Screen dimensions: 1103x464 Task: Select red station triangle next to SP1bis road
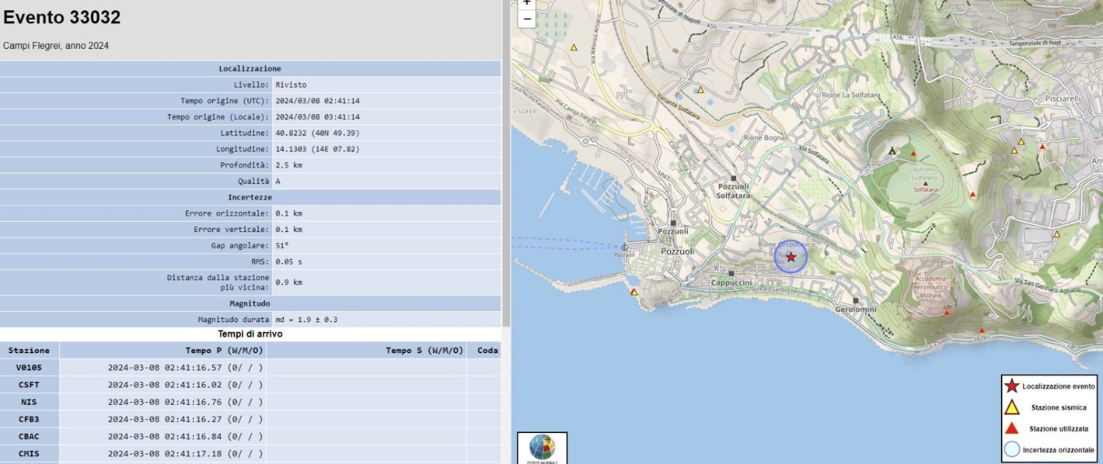coord(982,331)
